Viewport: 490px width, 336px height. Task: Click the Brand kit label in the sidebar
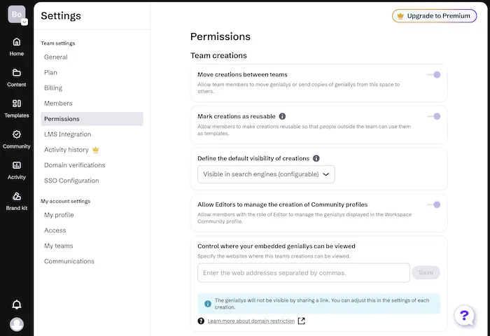[x=17, y=208]
